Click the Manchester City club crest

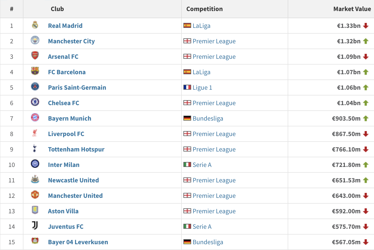35,40
